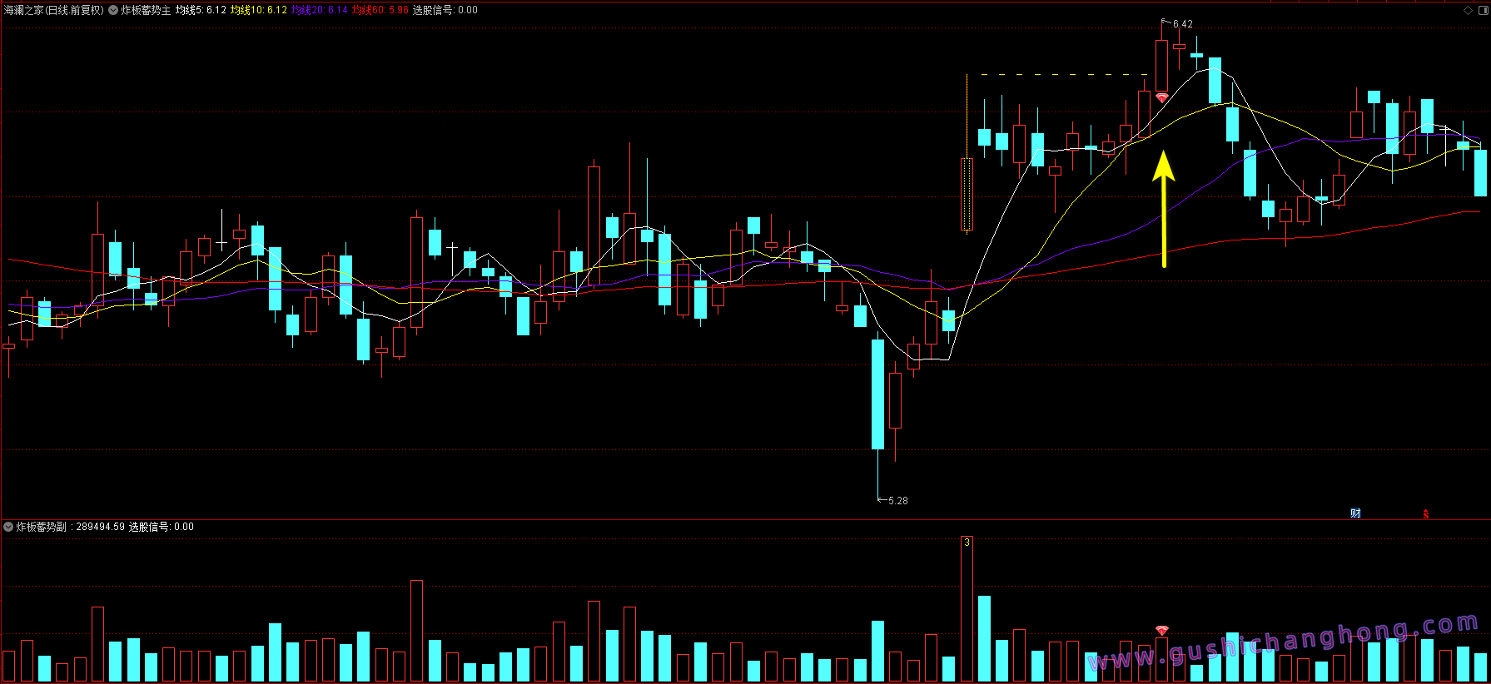The image size is (1491, 684).
Task: Click the diamond icon in top-right corner
Action: [x=1468, y=10]
